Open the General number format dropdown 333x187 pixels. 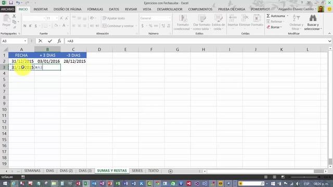click(170, 19)
